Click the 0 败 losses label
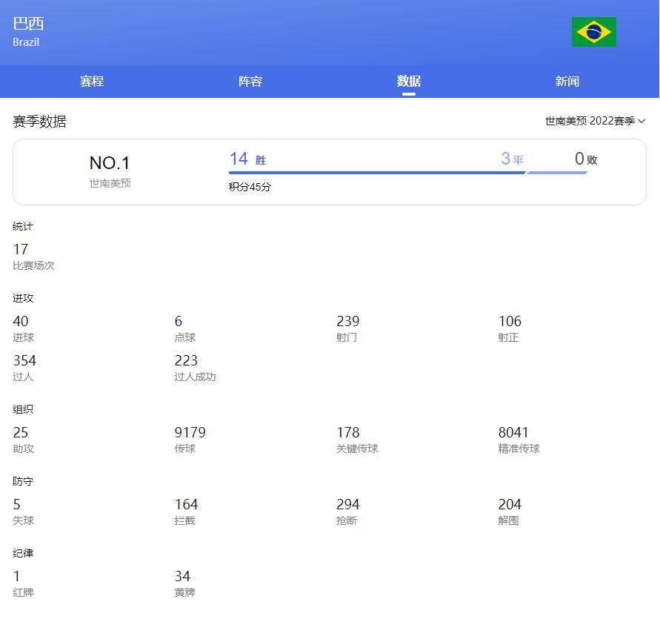This screenshot has width=660, height=622. (x=586, y=159)
